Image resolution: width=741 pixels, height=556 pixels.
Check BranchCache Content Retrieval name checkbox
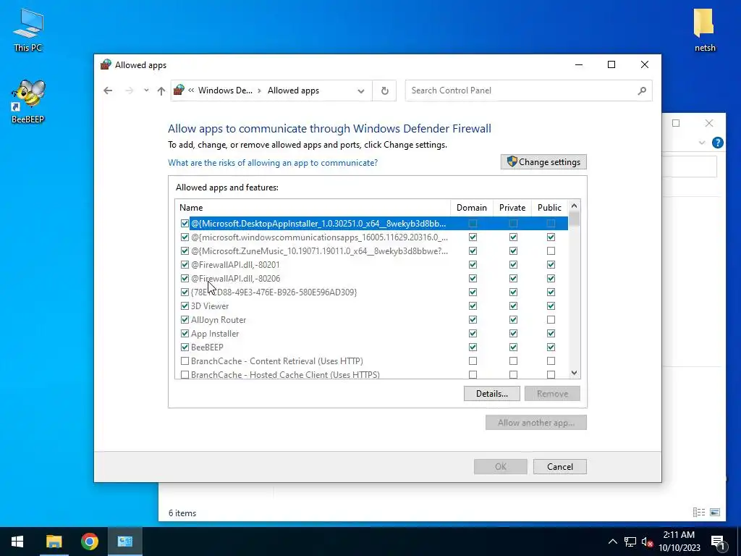[x=185, y=361]
